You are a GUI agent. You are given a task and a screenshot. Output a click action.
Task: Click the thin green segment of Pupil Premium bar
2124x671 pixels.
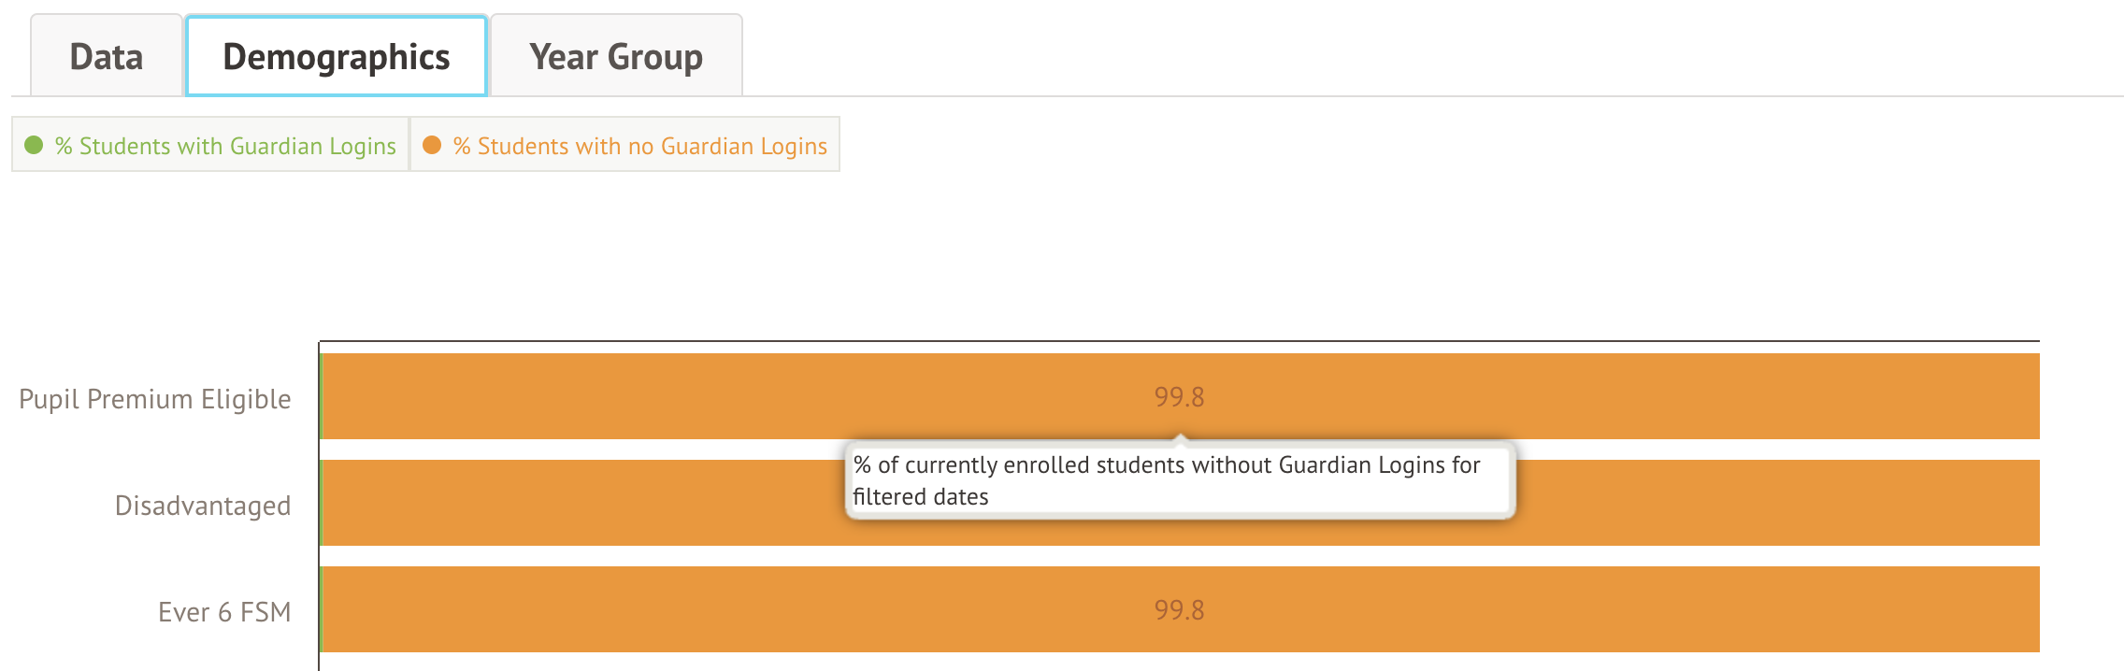pos(321,396)
